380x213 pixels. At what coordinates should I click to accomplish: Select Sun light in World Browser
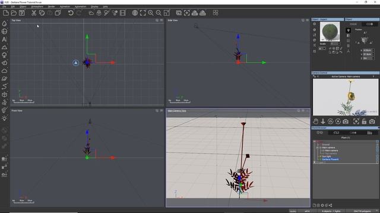click(x=327, y=156)
